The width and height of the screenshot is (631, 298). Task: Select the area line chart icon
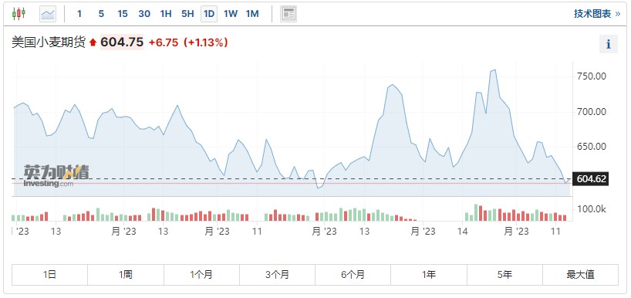[x=48, y=14]
